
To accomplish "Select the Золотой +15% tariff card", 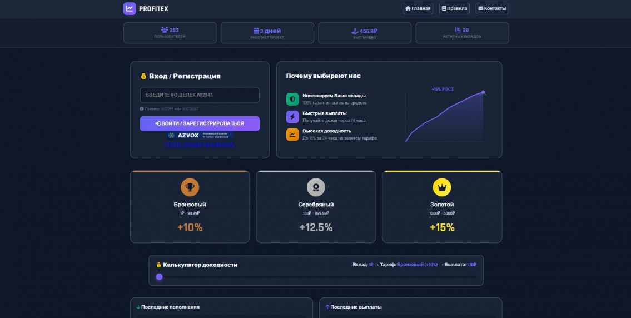I will [x=442, y=207].
